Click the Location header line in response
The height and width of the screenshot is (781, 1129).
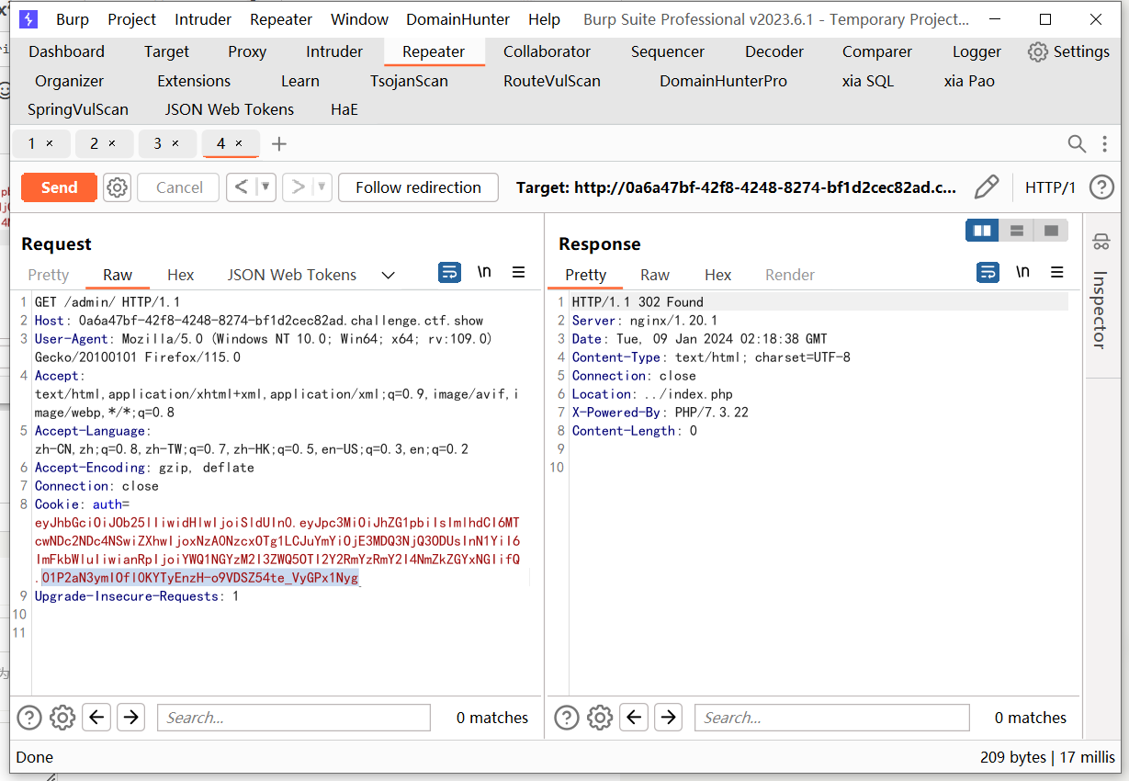[x=652, y=394]
